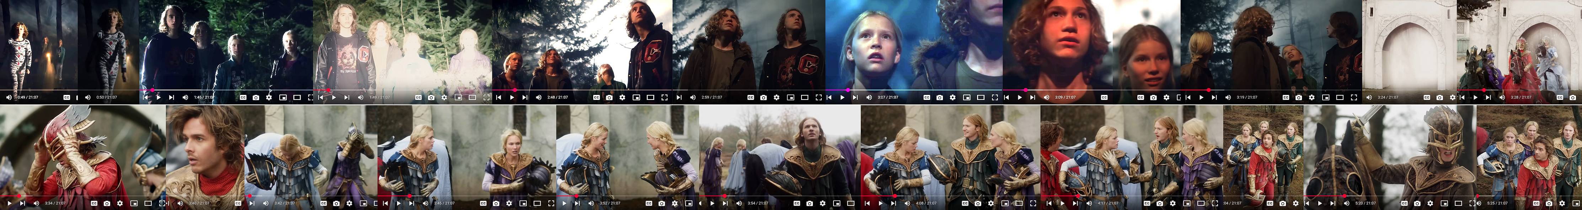This screenshot has width=1582, height=210.
Task: Enable subtitles on the 3:07 player
Action: point(927,97)
